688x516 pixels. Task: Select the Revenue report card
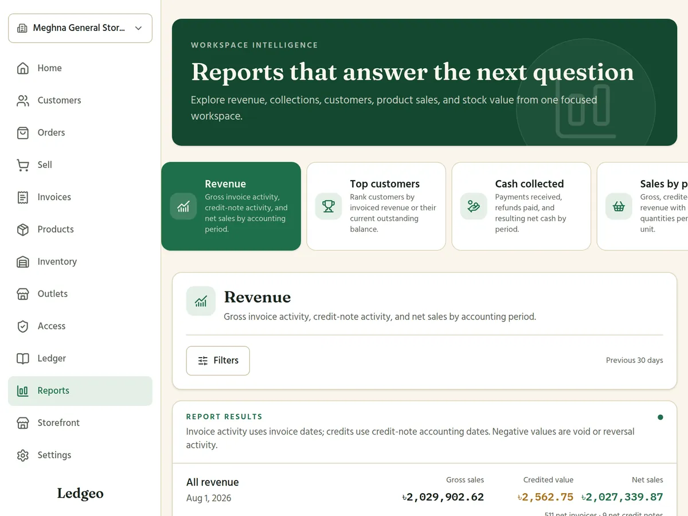(231, 206)
